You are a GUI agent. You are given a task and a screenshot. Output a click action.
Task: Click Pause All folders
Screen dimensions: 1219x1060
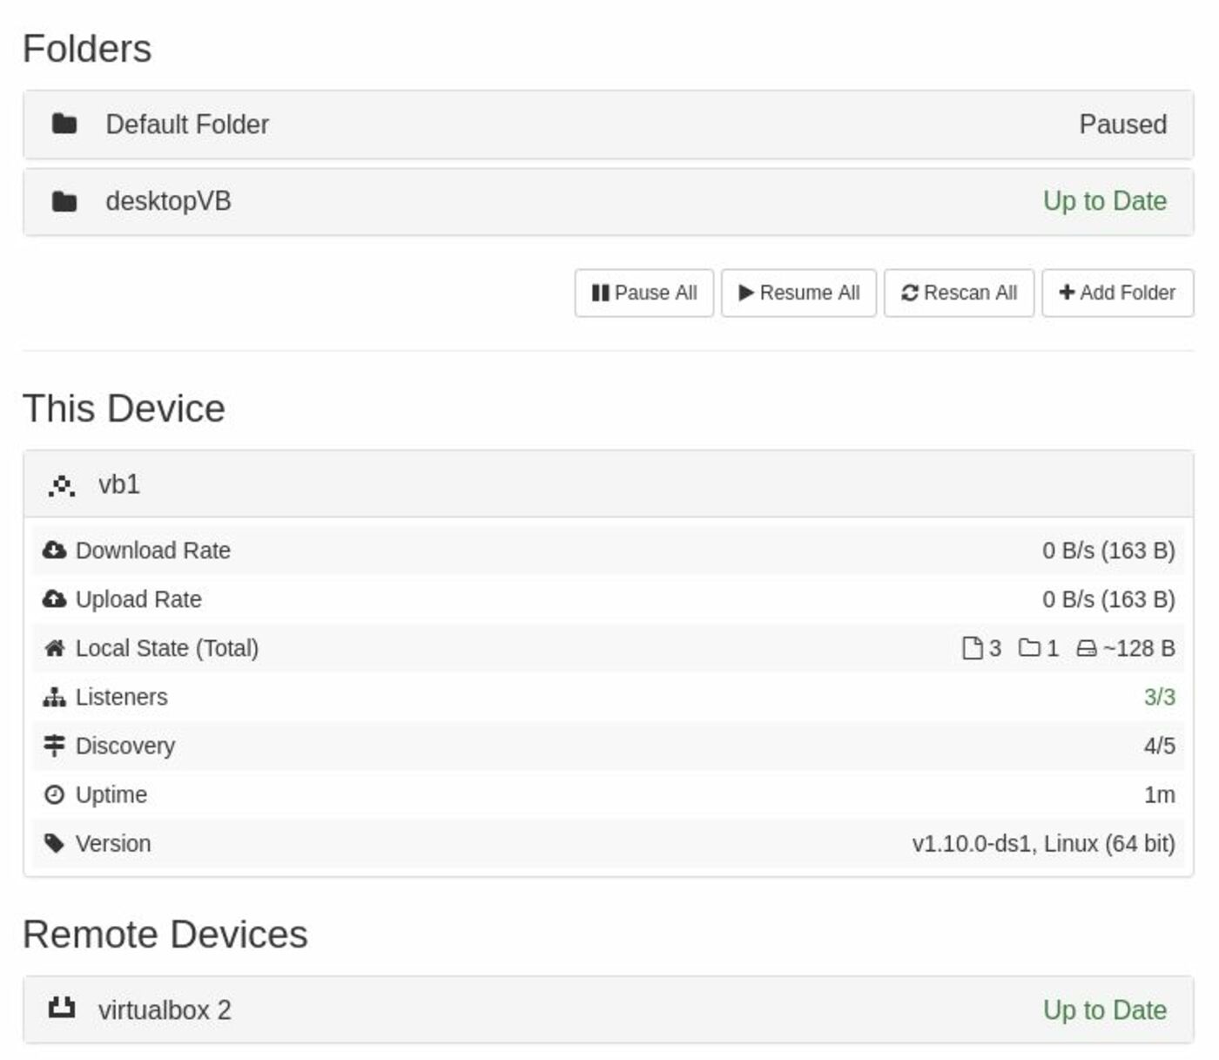[643, 294]
